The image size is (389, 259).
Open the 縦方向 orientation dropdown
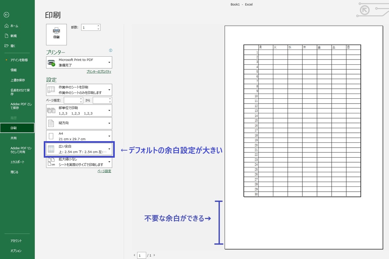pos(79,123)
